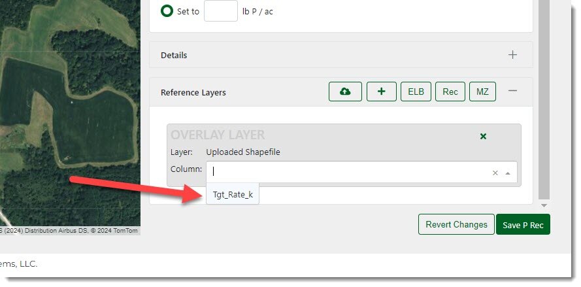This screenshot has width=581, height=287.
Task: Click Save P Rec
Action: click(523, 225)
